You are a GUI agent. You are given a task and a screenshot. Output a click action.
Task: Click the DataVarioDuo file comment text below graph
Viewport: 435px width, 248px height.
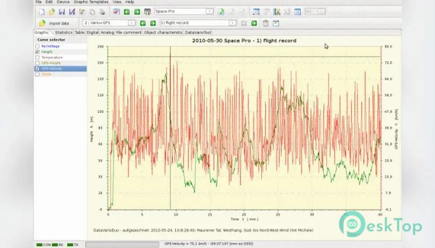203,230
